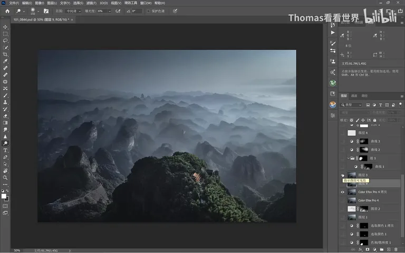
Task: Toggle visibility of 图层 2 layer
Action: click(342, 209)
